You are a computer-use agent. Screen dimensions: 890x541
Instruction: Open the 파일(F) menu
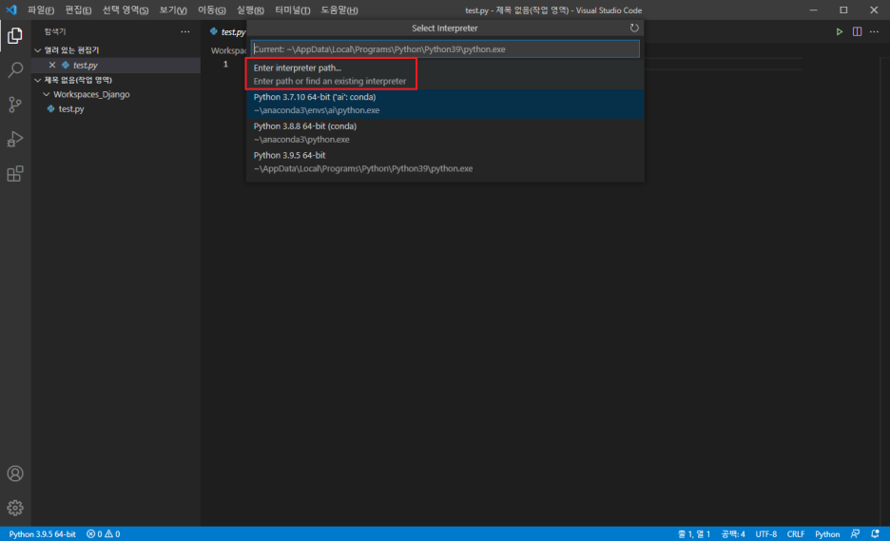coord(41,10)
